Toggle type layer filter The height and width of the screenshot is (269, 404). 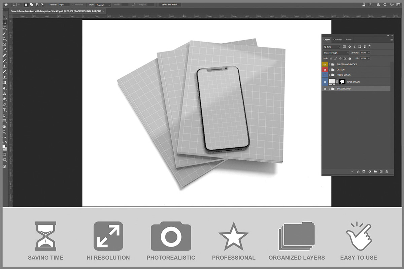(355, 47)
